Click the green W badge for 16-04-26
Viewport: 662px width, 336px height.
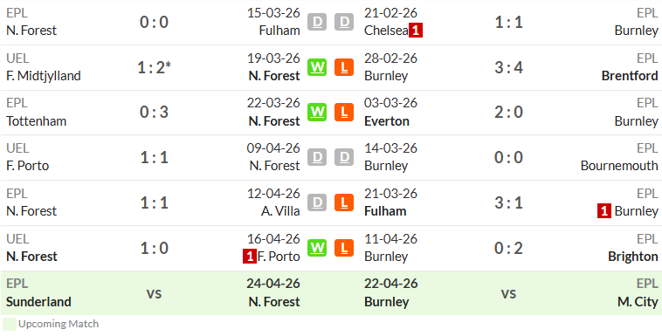coord(317,248)
